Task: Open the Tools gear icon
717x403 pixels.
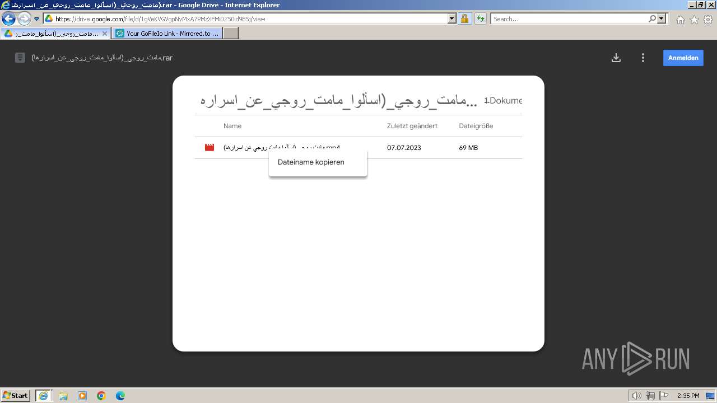Action: point(708,20)
